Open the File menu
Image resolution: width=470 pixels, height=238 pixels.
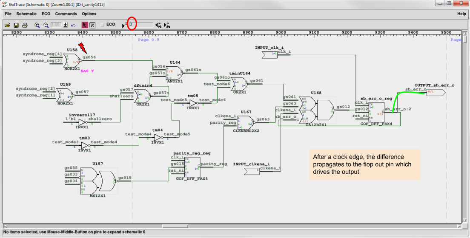8,14
